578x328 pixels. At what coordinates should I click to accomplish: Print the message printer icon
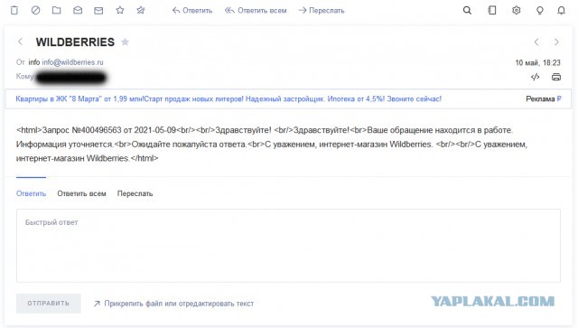(x=556, y=77)
